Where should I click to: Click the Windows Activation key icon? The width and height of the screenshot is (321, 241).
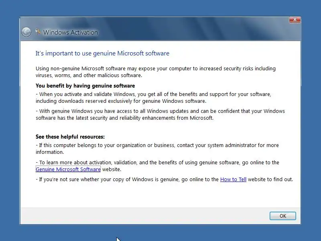[38, 32]
